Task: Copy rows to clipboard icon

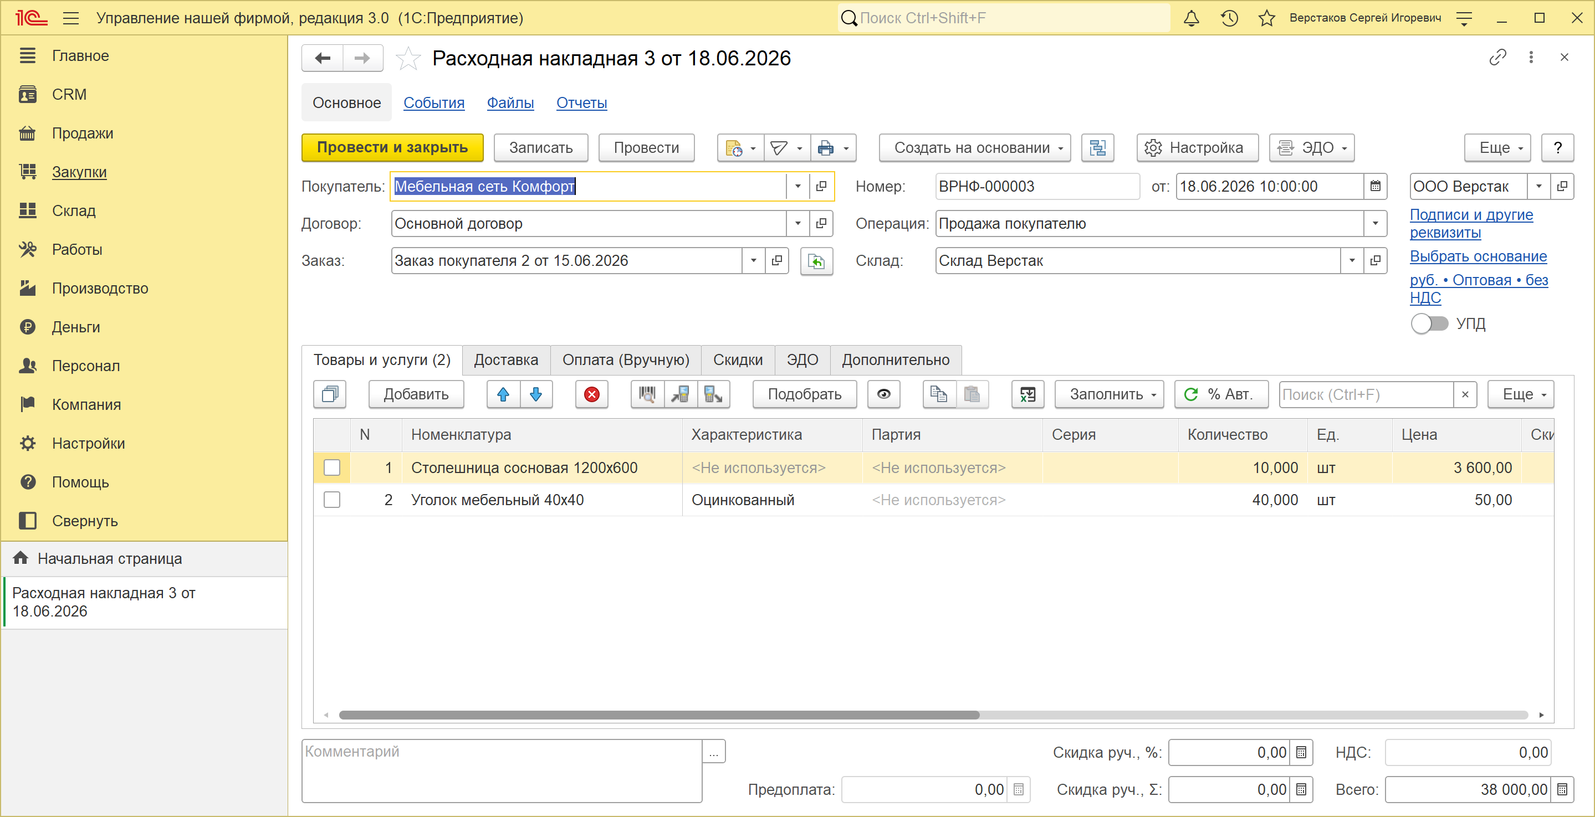Action: [939, 394]
